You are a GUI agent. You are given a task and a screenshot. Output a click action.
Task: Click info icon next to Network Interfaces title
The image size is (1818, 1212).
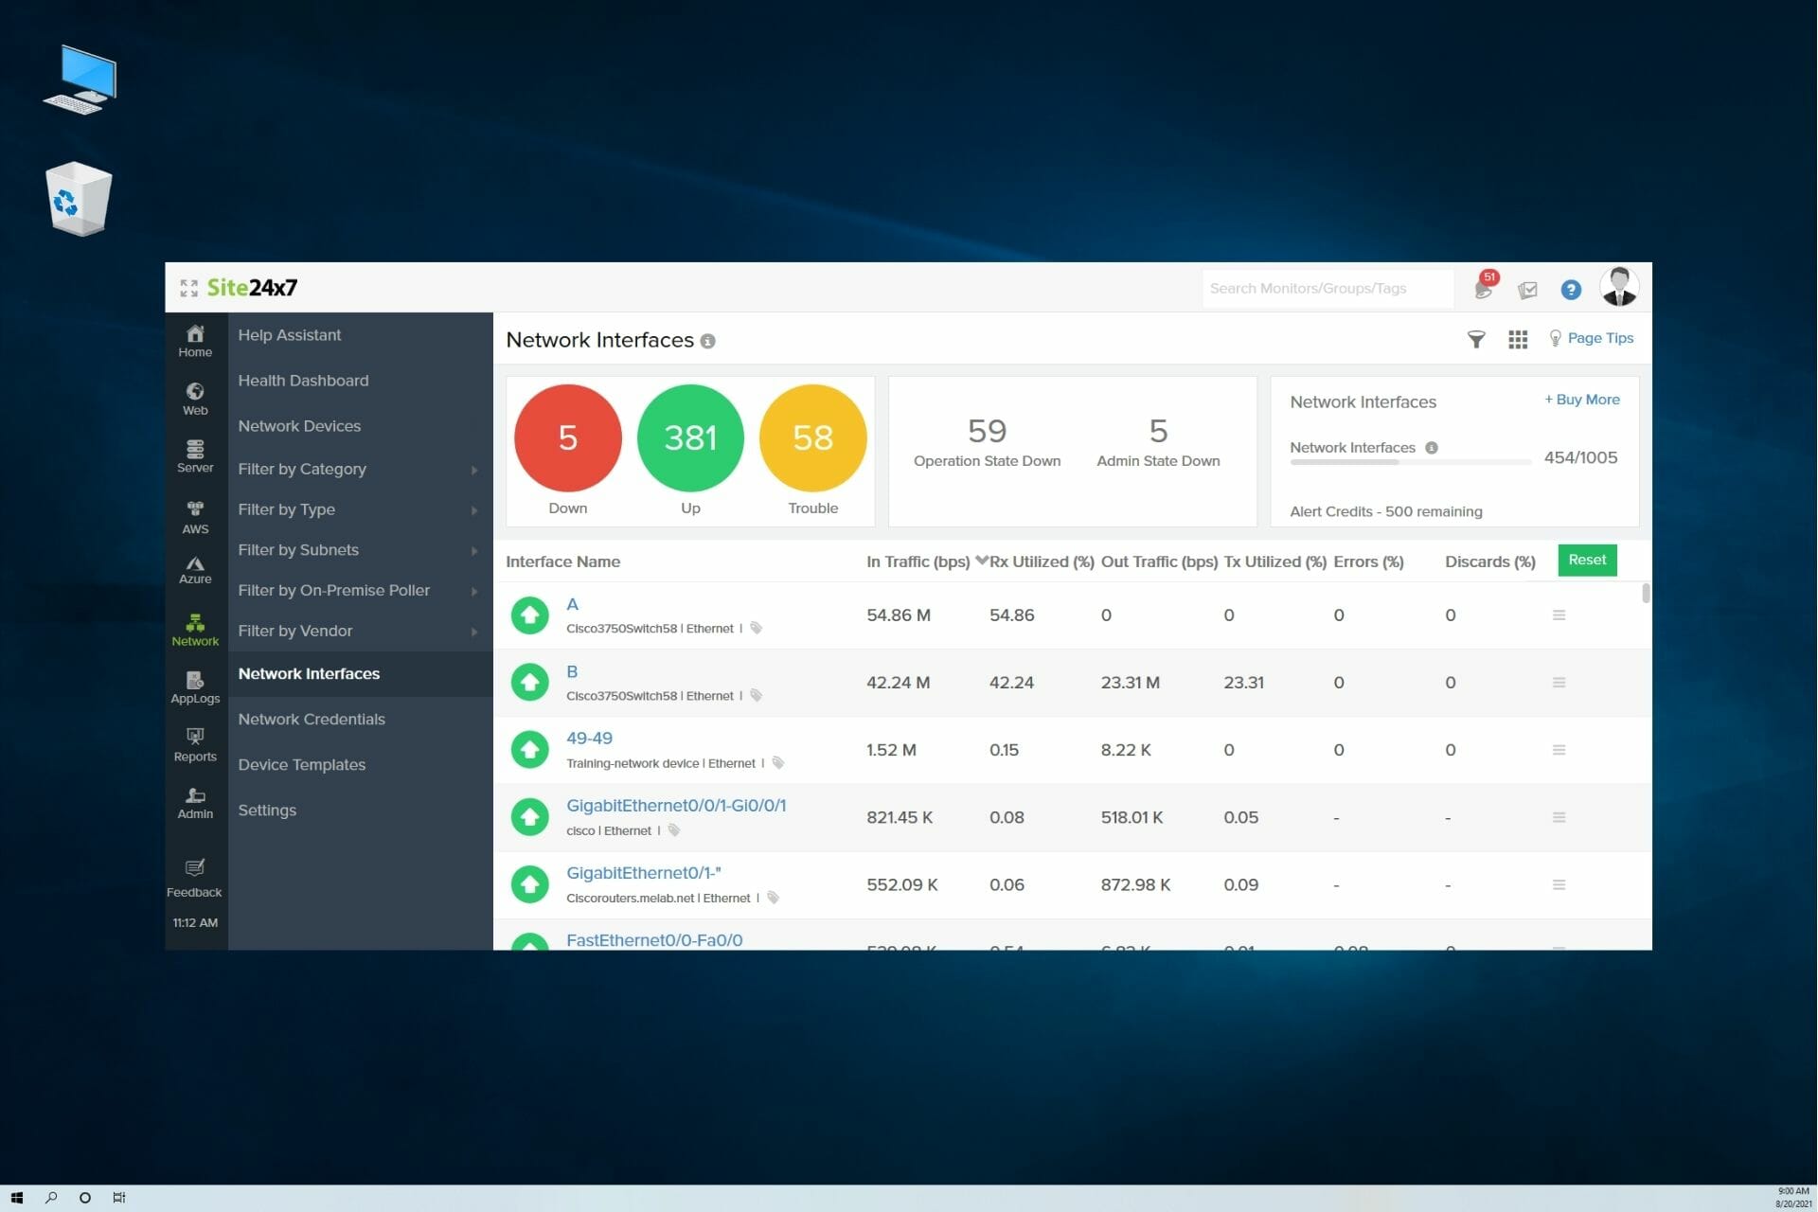pyautogui.click(x=707, y=341)
